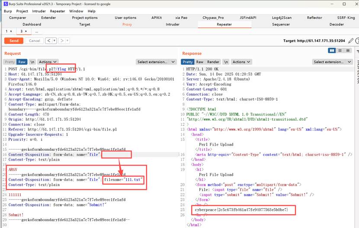359x228 pixels.
Task: Select repeater sub-tab 1
Action: point(6,31)
